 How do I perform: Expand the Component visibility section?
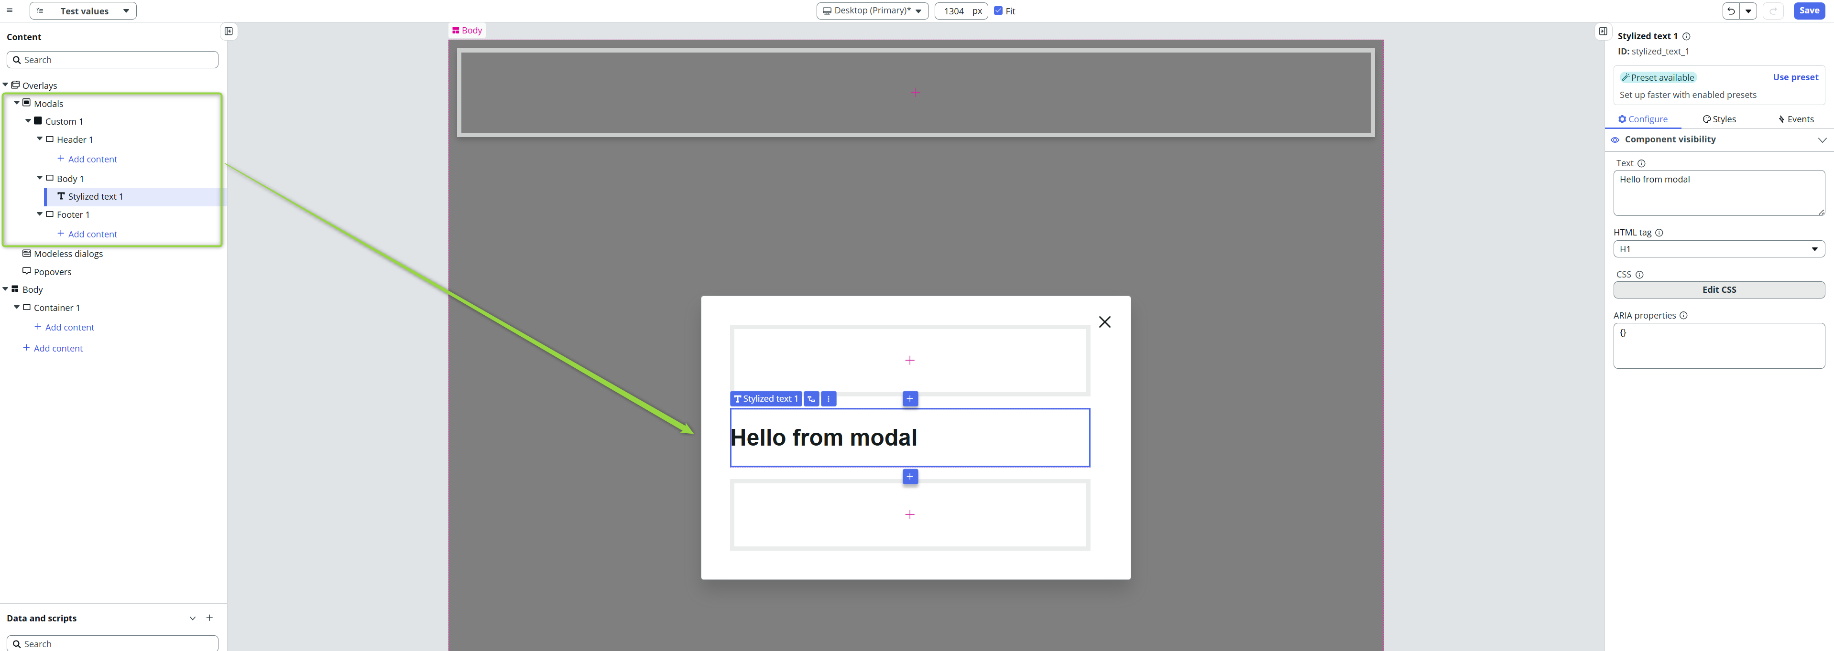(1822, 139)
